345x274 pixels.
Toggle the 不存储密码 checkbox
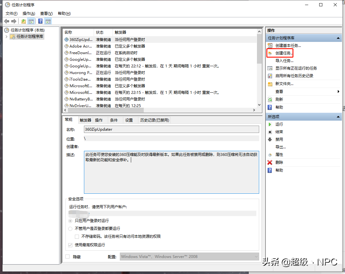click(x=77, y=237)
